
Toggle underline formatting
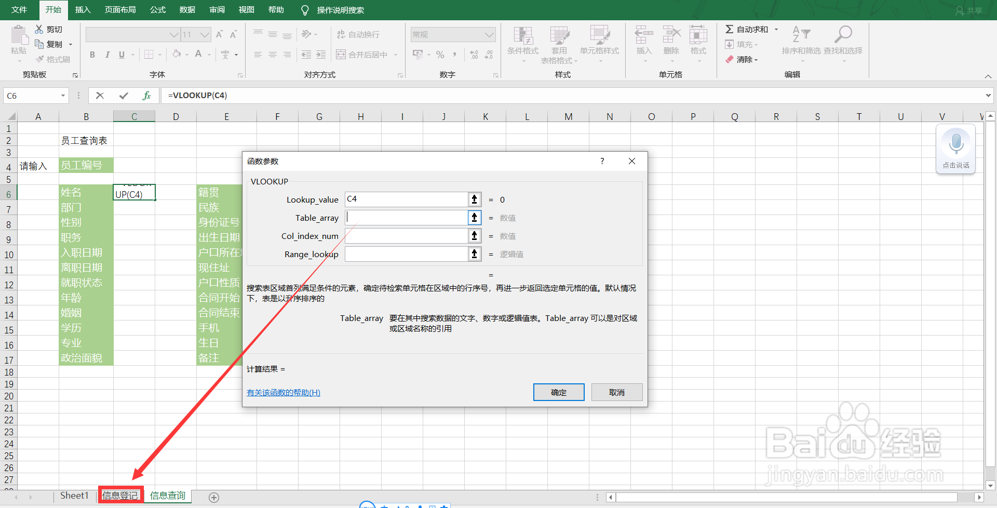121,54
